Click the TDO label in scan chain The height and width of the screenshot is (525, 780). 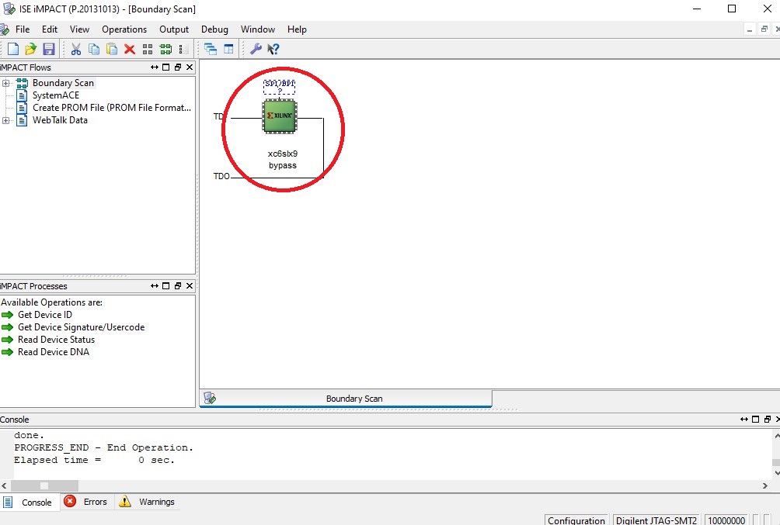click(221, 176)
